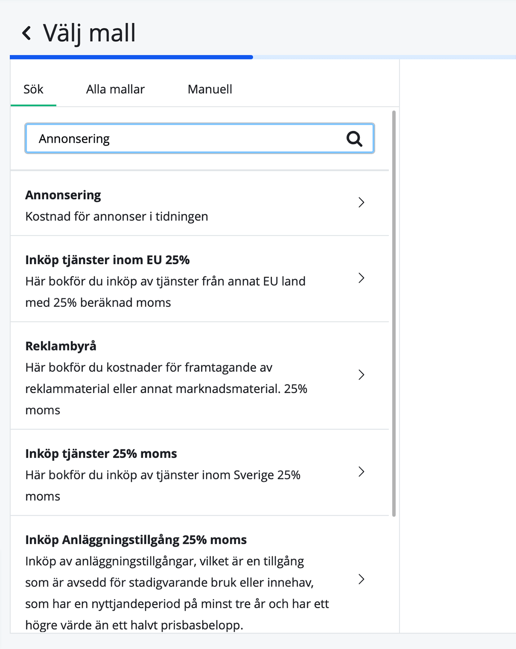Switch to the Alla mallar tab
This screenshot has height=649, width=516.
[115, 89]
